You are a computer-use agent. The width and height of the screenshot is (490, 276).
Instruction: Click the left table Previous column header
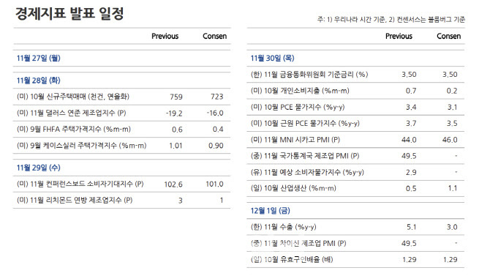165,36
